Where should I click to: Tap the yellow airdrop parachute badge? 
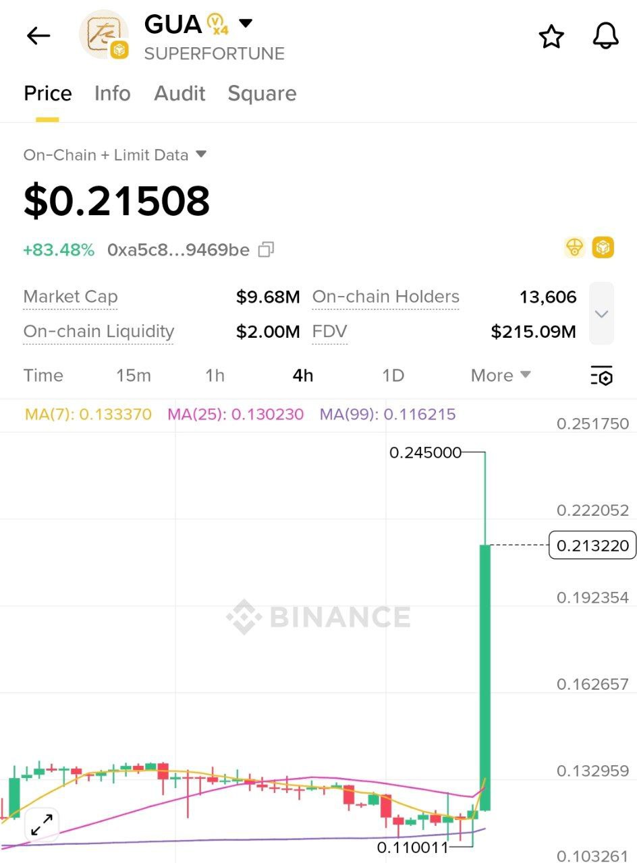[574, 248]
